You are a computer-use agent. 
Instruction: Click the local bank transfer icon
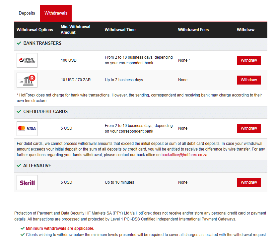click(27, 80)
